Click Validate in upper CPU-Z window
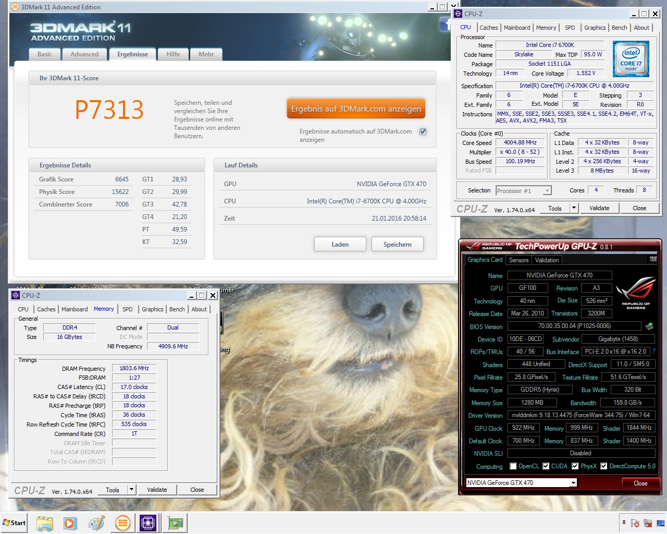Image resolution: width=667 pixels, height=534 pixels. coord(599,208)
